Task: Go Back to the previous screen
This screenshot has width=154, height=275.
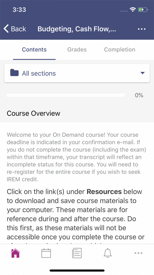Action: (x=15, y=29)
